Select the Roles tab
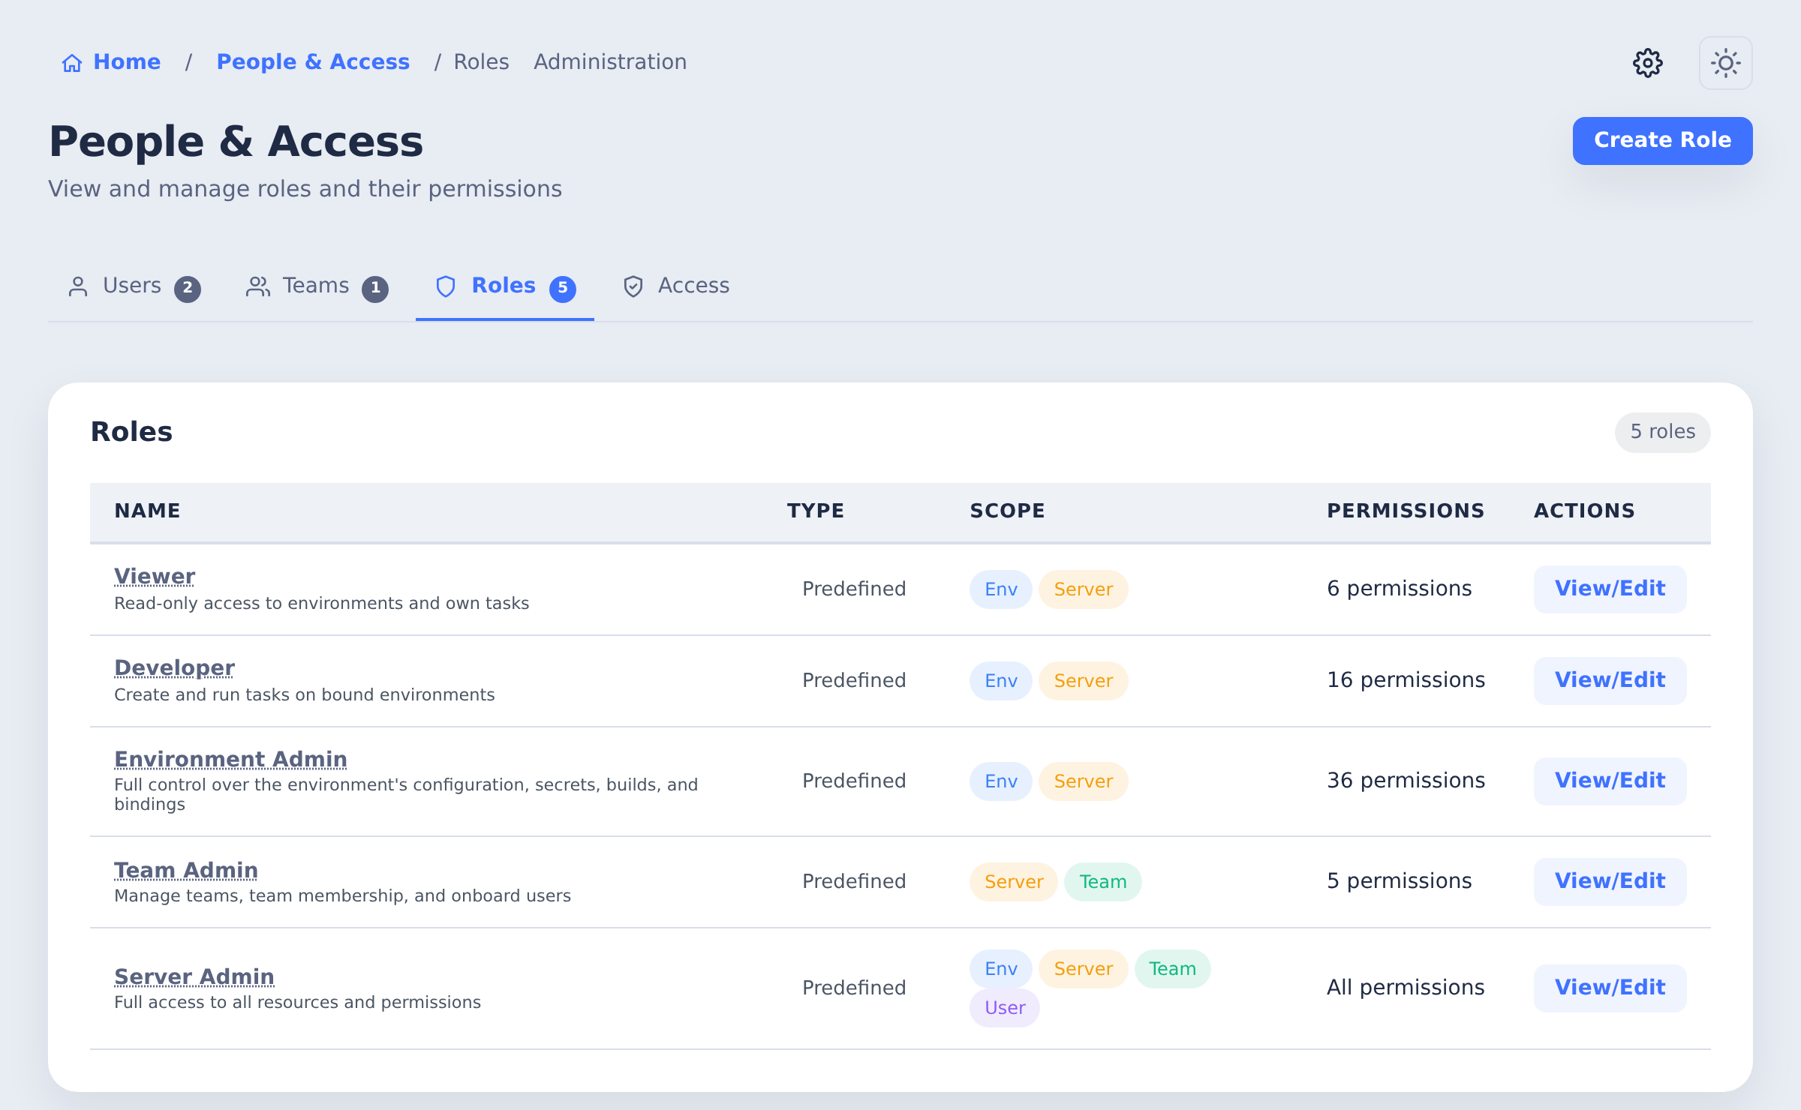1801x1110 pixels. [x=505, y=287]
